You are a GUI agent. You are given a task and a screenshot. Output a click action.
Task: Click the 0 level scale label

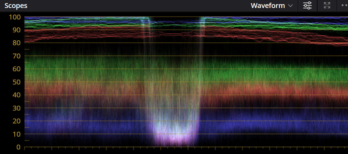point(19,147)
